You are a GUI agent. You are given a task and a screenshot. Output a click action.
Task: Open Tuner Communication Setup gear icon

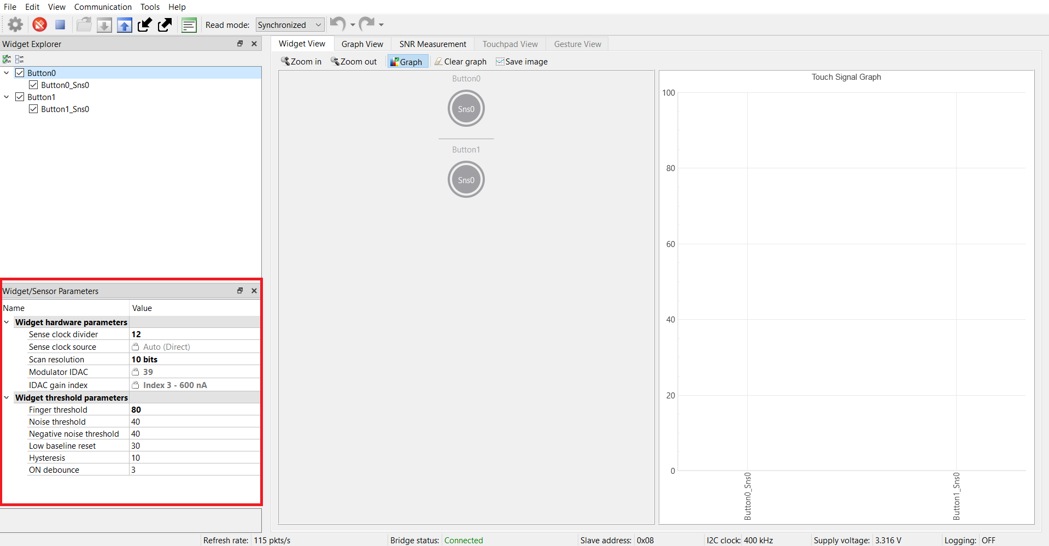15,25
